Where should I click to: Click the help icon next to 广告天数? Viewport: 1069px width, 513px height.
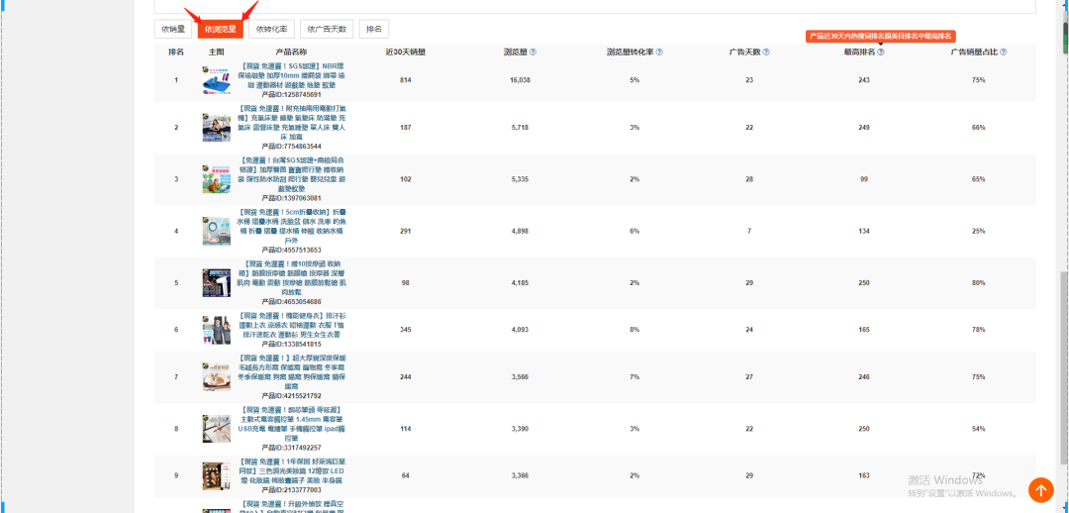(766, 51)
